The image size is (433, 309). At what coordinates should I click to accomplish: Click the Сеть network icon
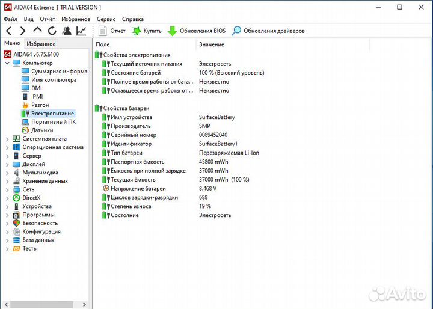coord(16,189)
